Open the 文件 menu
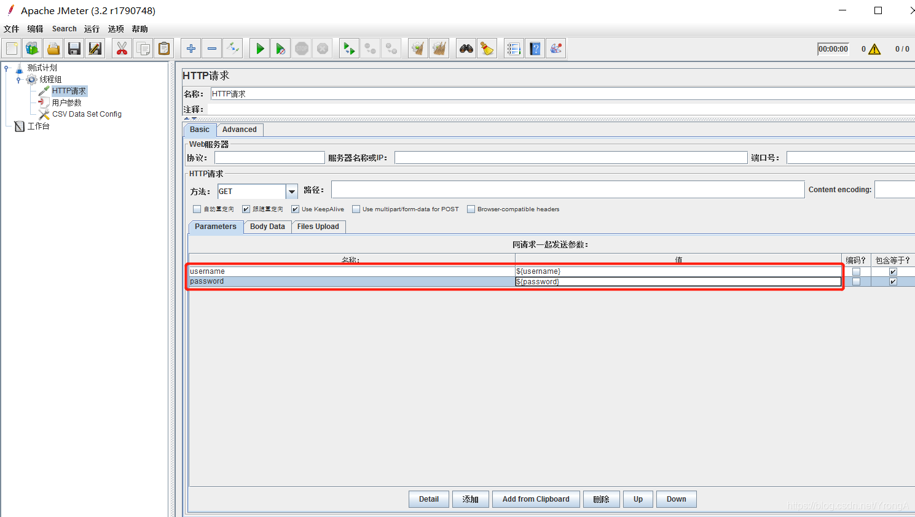This screenshot has height=517, width=915. click(11, 29)
